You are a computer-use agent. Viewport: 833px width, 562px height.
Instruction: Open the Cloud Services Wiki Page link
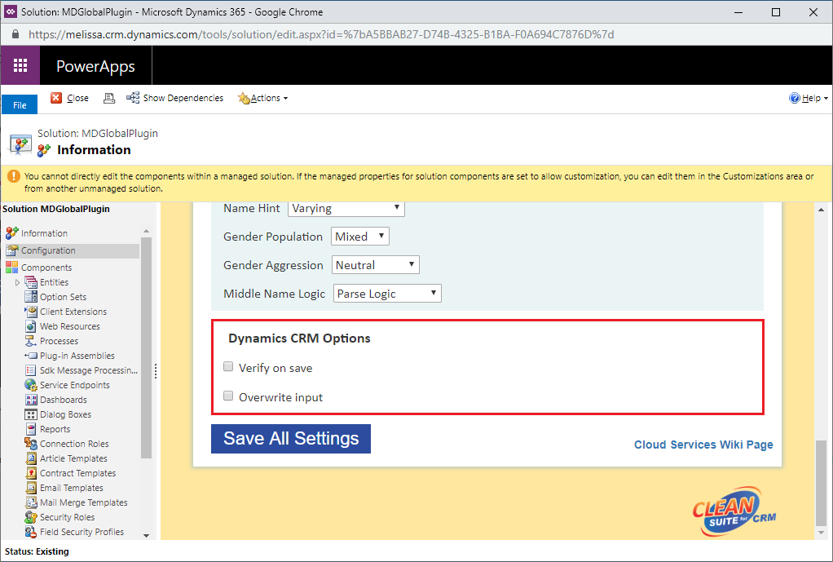coord(703,445)
